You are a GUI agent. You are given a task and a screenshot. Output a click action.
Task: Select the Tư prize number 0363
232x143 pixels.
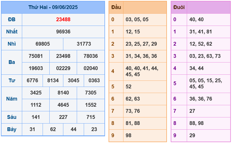pos(94,81)
